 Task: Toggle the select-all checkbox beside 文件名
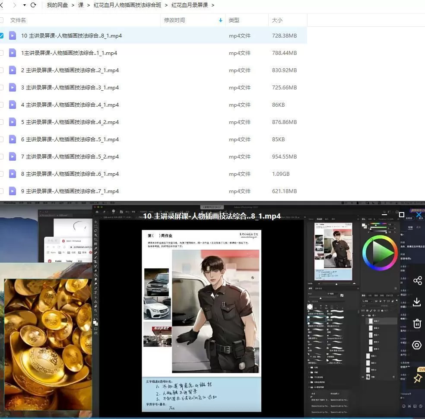[1, 20]
